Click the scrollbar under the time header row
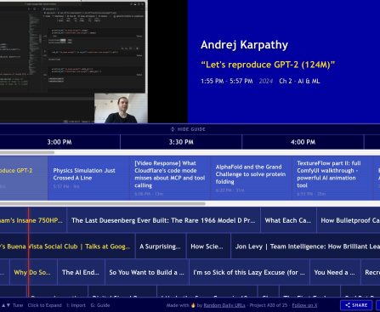The image size is (380, 312). pos(27,152)
